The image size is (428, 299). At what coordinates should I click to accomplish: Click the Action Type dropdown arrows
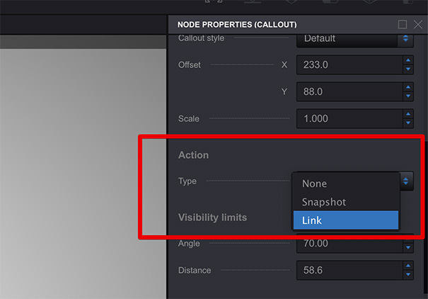[406, 181]
